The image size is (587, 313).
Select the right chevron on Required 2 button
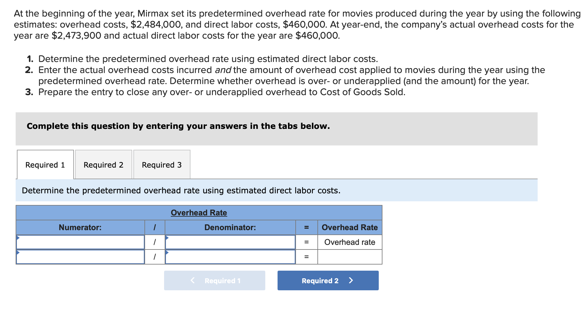click(x=351, y=280)
